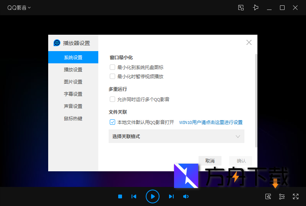The height and width of the screenshot is (206, 306).
Task: Close the 播放器设置 dialog
Action: tap(249, 42)
